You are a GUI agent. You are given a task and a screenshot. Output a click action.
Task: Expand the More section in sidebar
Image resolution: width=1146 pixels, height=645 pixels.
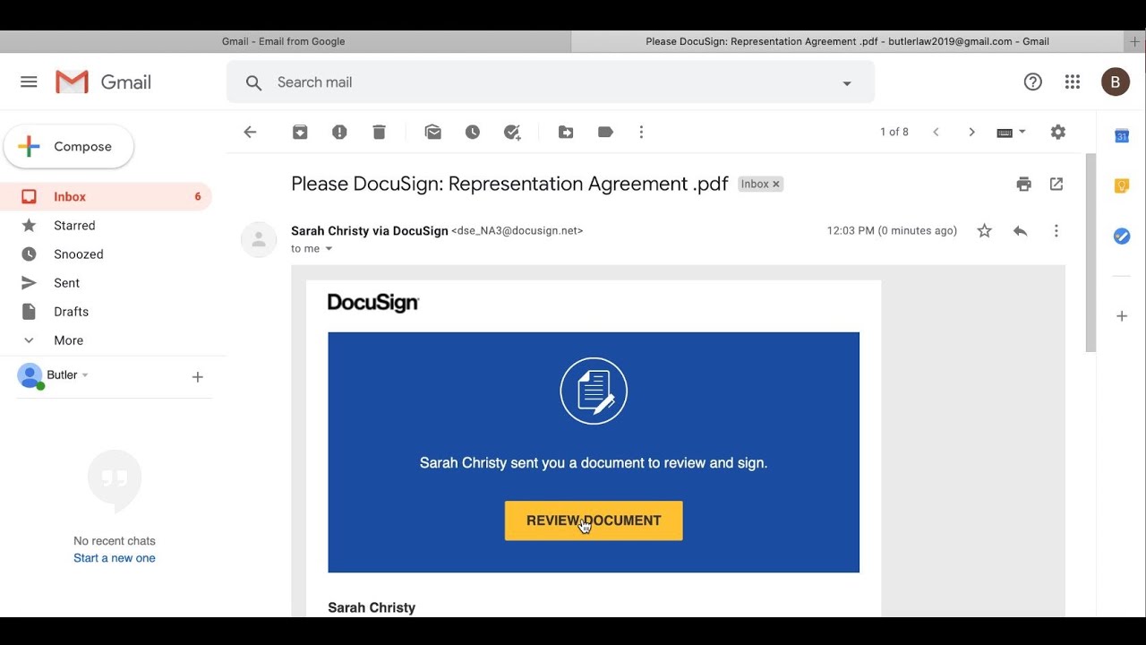coord(68,340)
